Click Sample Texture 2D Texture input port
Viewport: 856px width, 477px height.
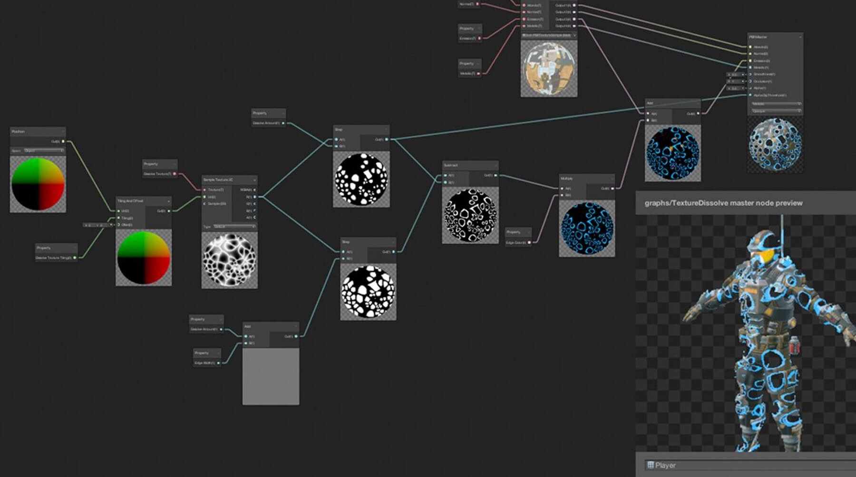coord(204,190)
